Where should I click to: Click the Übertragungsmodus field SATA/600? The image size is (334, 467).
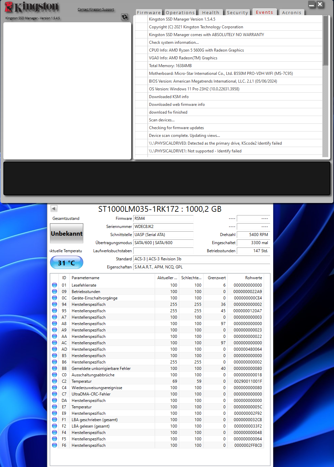tap(163, 243)
